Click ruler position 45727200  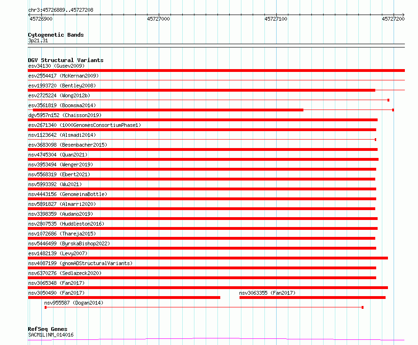coord(393,19)
